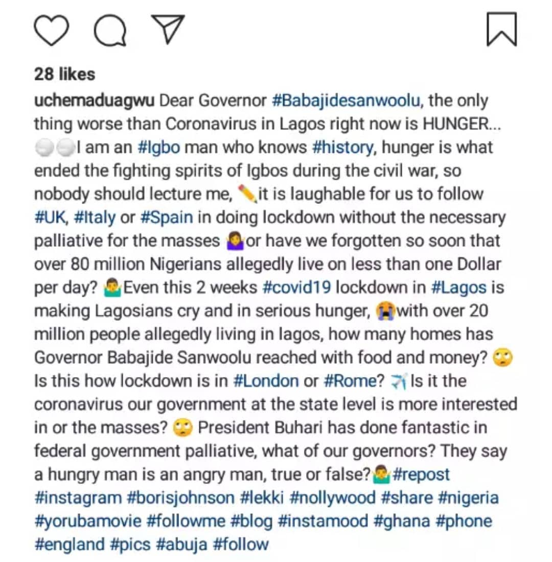552x562 pixels.
Task: Tap the #Lagos hashtag
Action: click(458, 288)
